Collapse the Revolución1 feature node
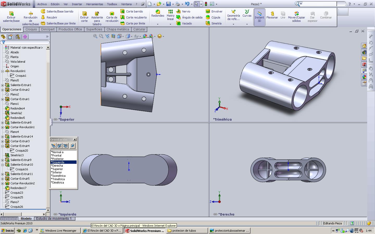The image size is (375, 234). pyautogui.click(x=3, y=71)
